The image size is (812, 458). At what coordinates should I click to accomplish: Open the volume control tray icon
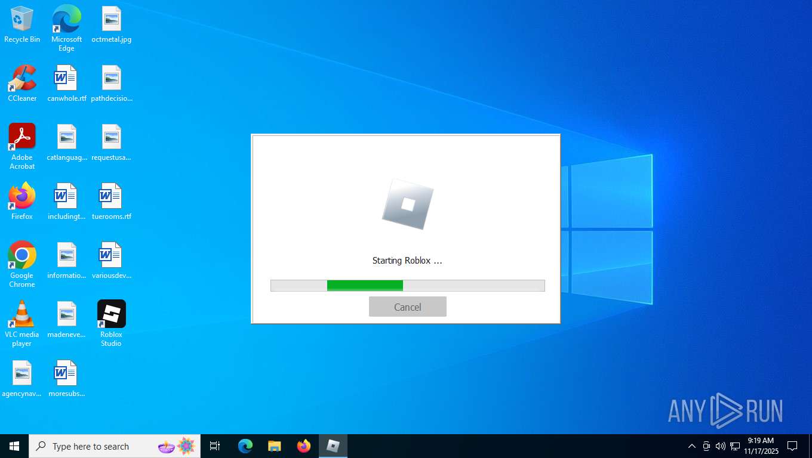[721, 446]
